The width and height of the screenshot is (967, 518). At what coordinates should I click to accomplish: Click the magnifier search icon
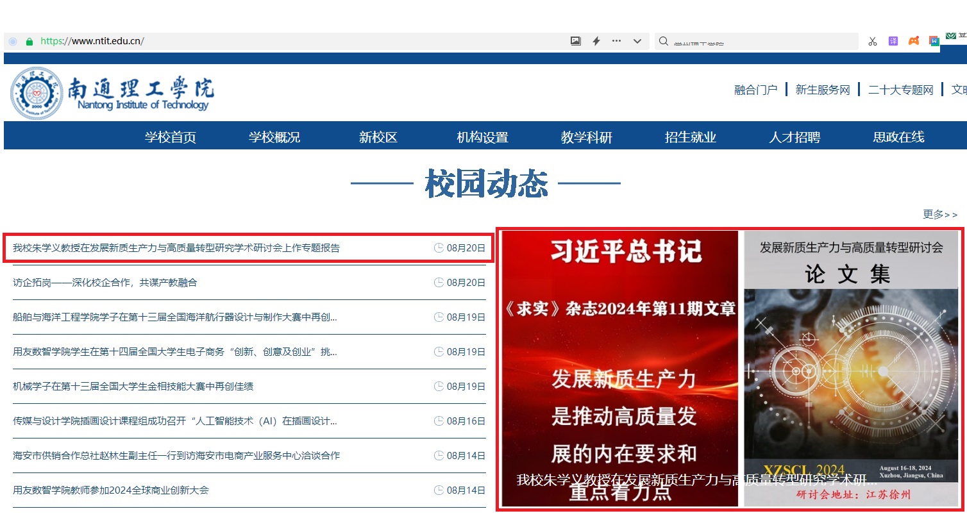664,41
